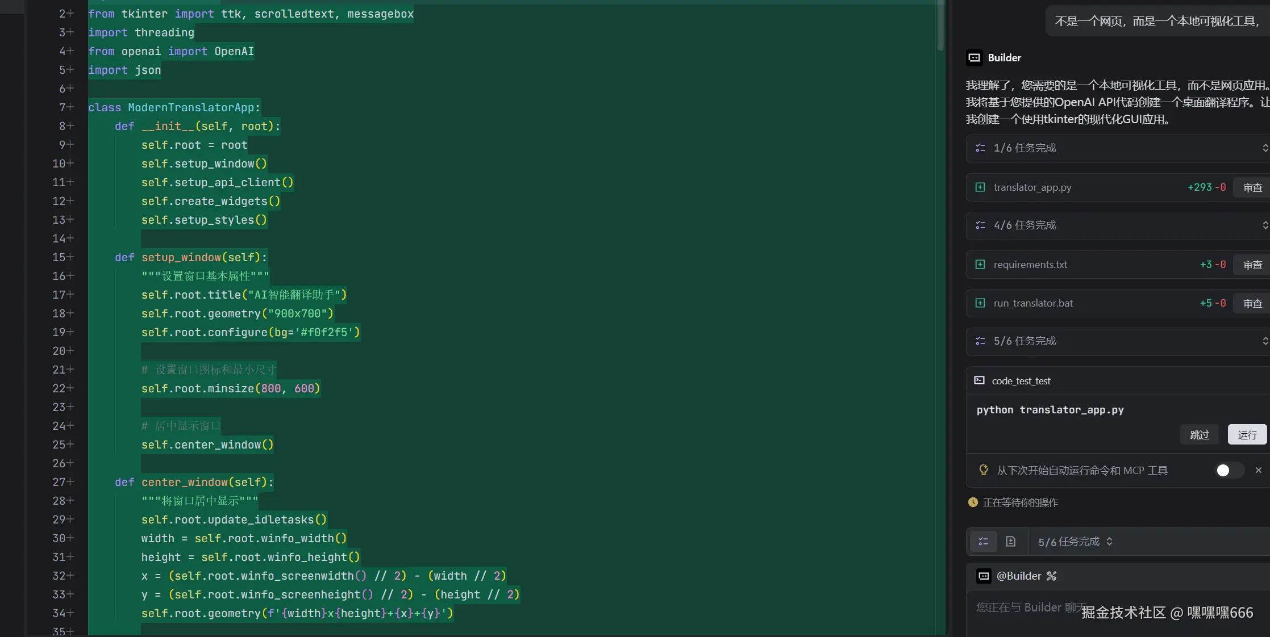
Task: Click the code_test_test terminal icon
Action: tap(979, 380)
